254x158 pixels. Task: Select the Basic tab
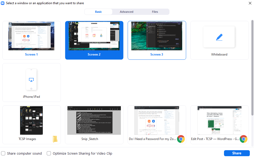(x=98, y=12)
